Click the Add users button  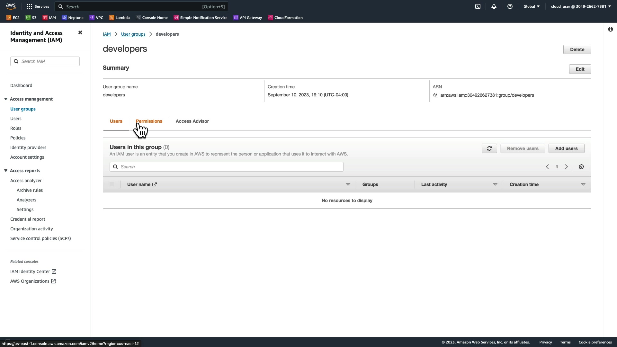pyautogui.click(x=566, y=148)
